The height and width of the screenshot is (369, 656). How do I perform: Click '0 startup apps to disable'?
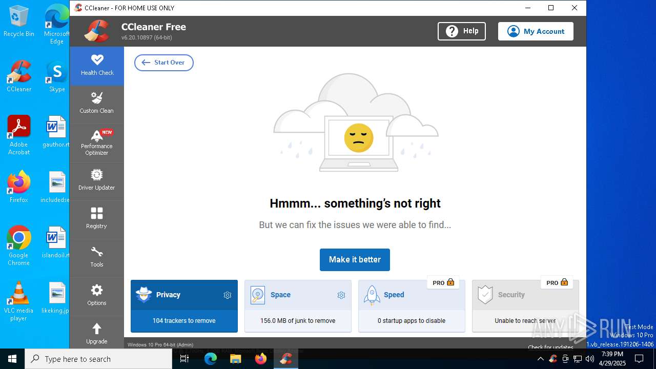pos(412,321)
